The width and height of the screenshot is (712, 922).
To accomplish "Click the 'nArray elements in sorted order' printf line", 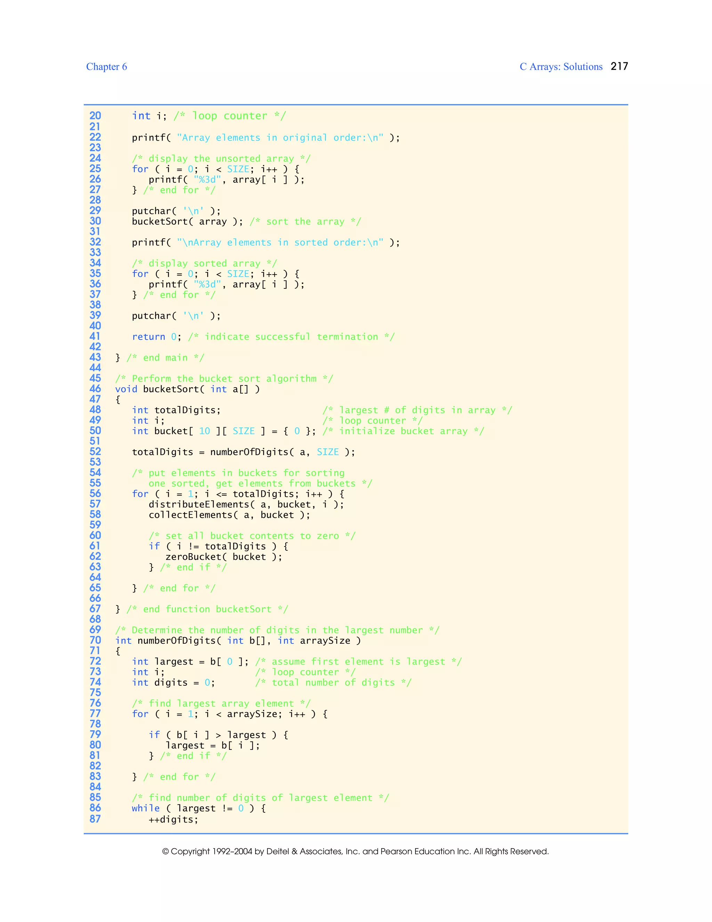I will point(266,243).
